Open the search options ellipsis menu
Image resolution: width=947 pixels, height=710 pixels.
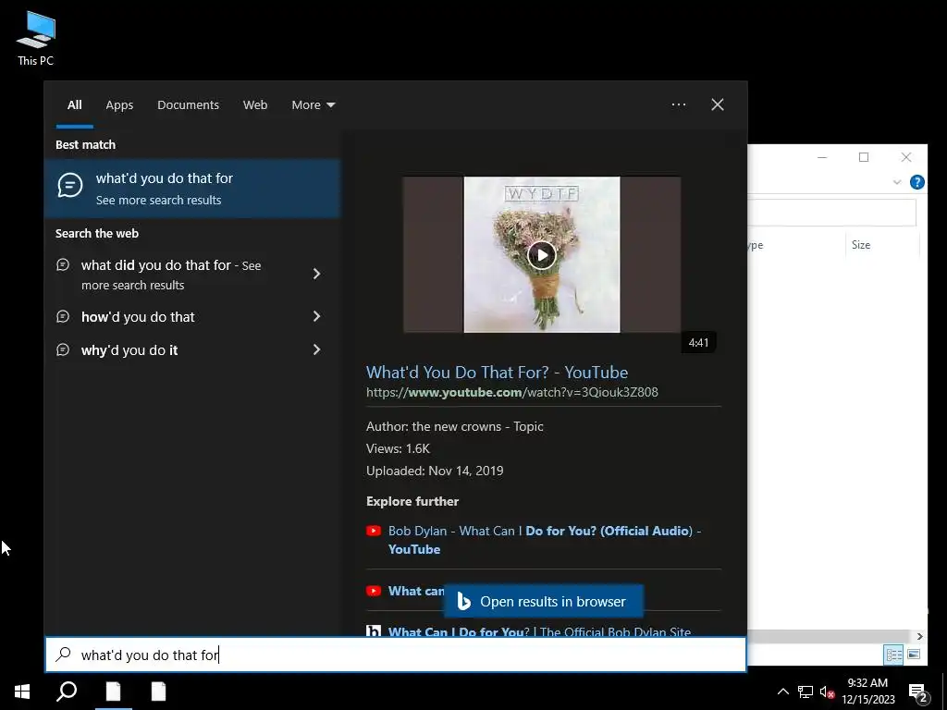pos(679,104)
